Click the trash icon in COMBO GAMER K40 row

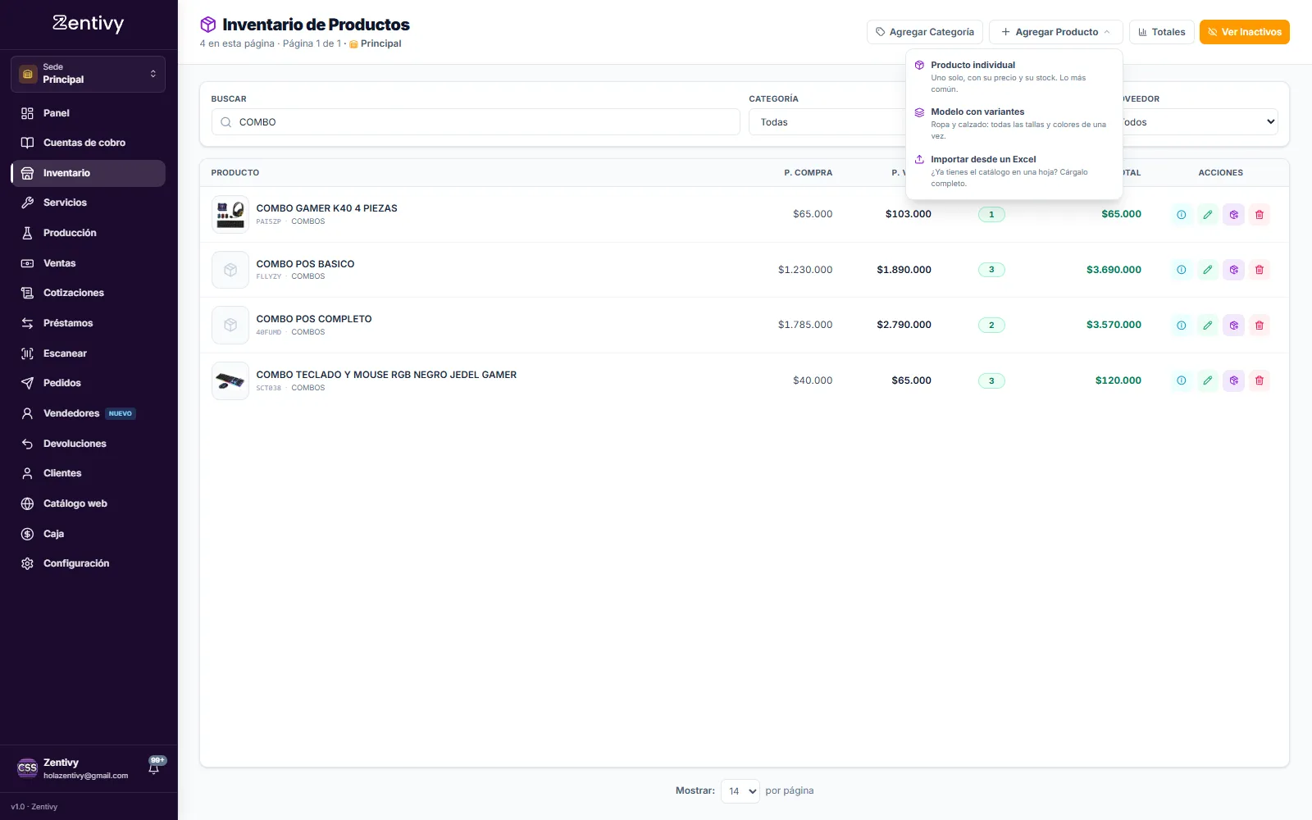1260,215
